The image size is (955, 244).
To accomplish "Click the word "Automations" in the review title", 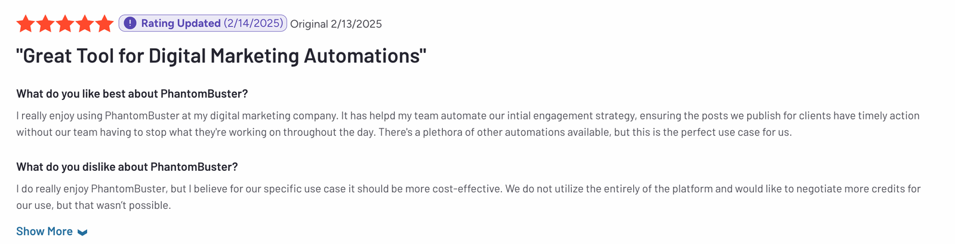I will point(362,56).
